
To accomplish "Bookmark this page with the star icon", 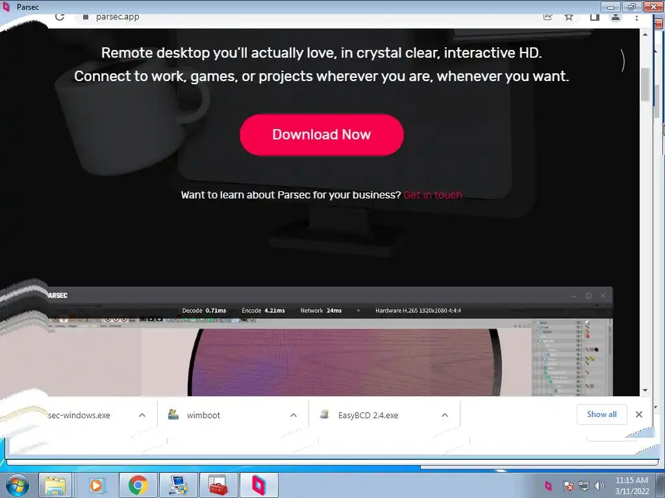I will [569, 17].
